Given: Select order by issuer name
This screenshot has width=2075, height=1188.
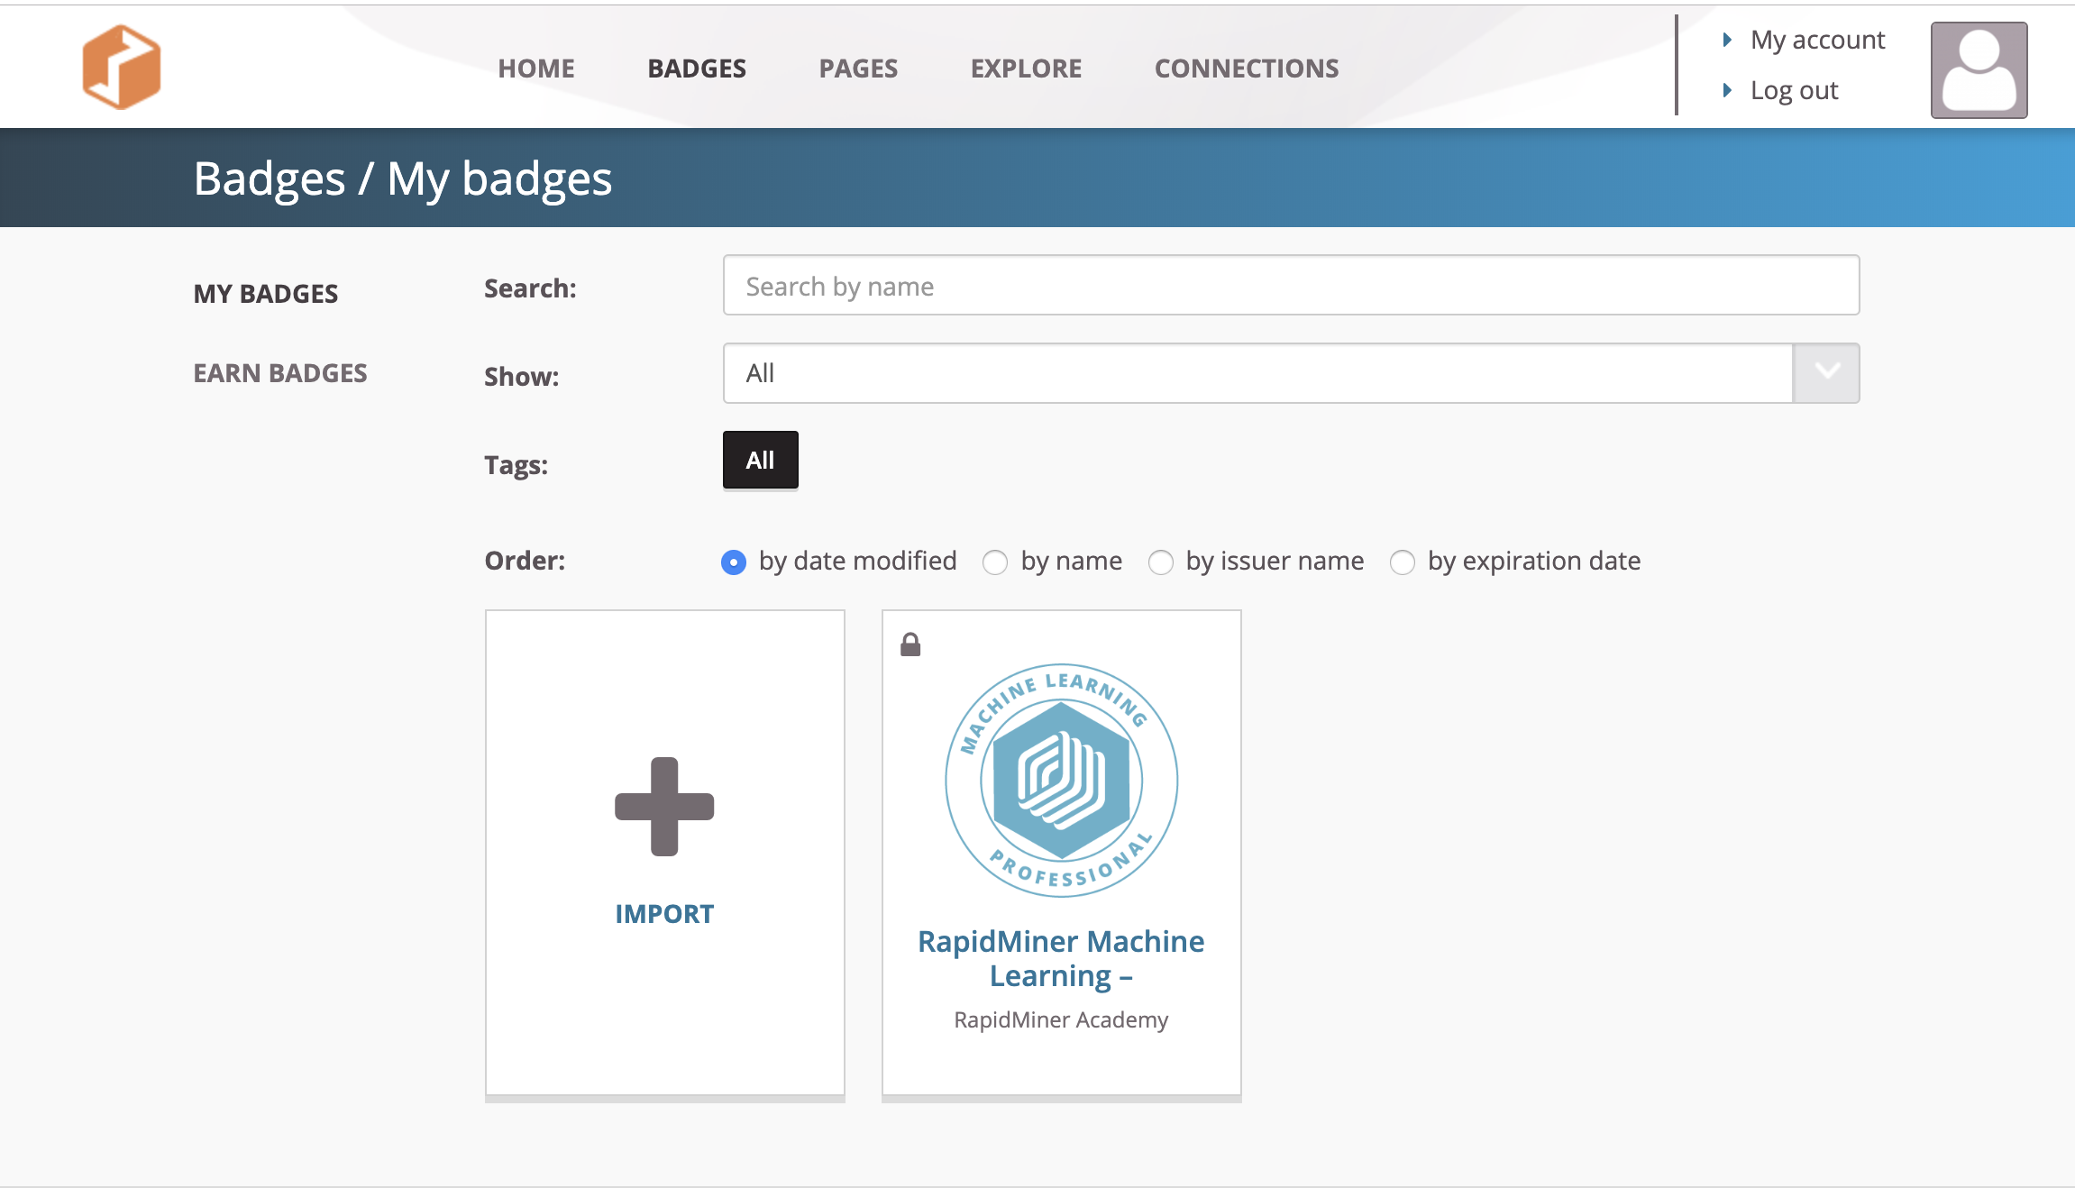Looking at the screenshot, I should 1161,562.
